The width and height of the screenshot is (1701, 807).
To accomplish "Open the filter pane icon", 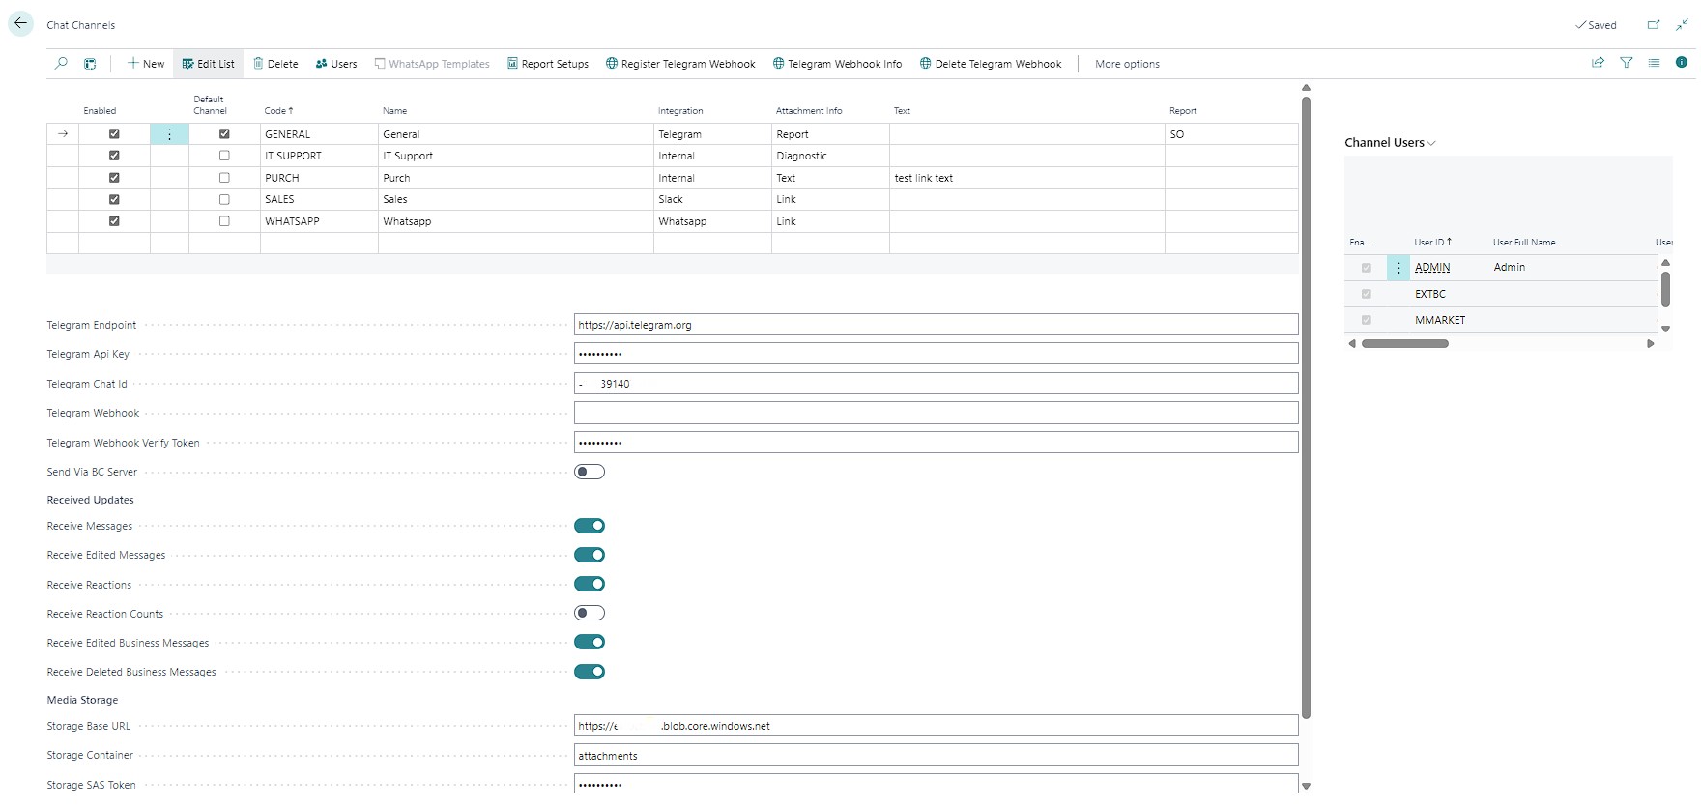I will pos(1627,63).
